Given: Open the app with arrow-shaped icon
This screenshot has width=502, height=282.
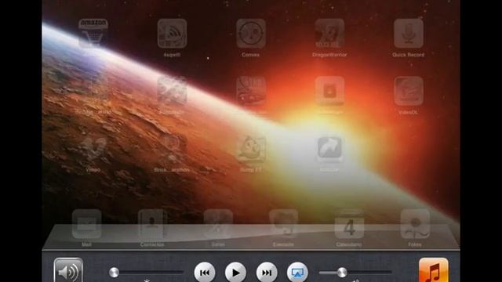Looking at the screenshot, I should pos(329,148).
